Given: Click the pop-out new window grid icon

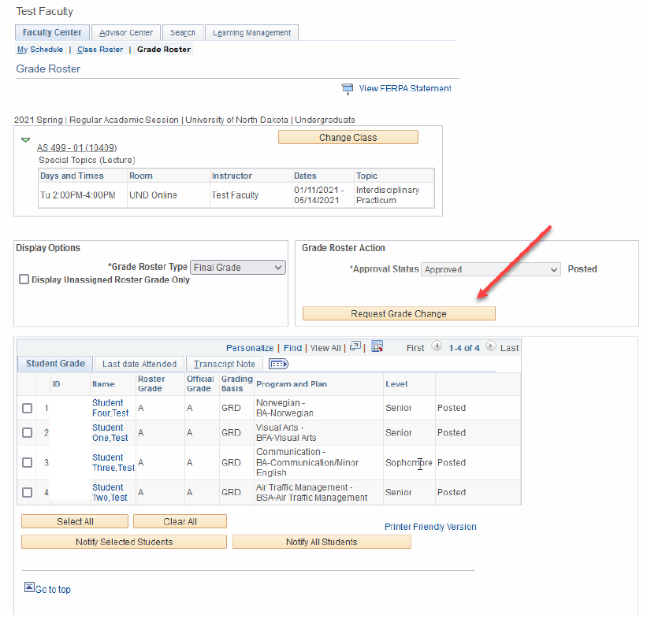Looking at the screenshot, I should (355, 347).
